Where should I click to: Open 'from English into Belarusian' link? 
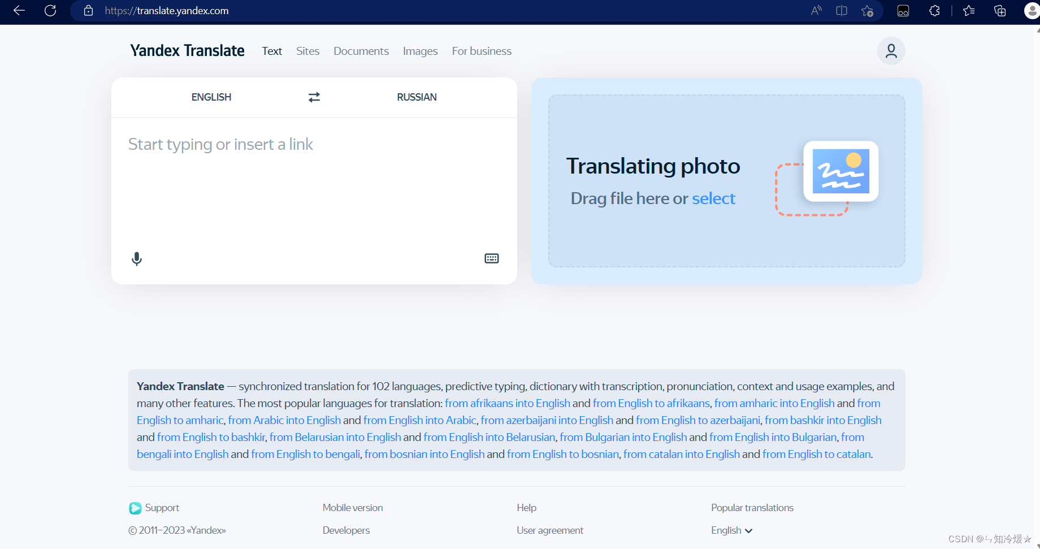pos(489,437)
